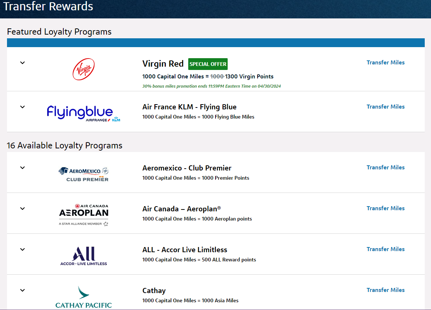Expand the Aeromexico Club Premier row
Viewport: 431px width, 310px height.
(x=22, y=168)
